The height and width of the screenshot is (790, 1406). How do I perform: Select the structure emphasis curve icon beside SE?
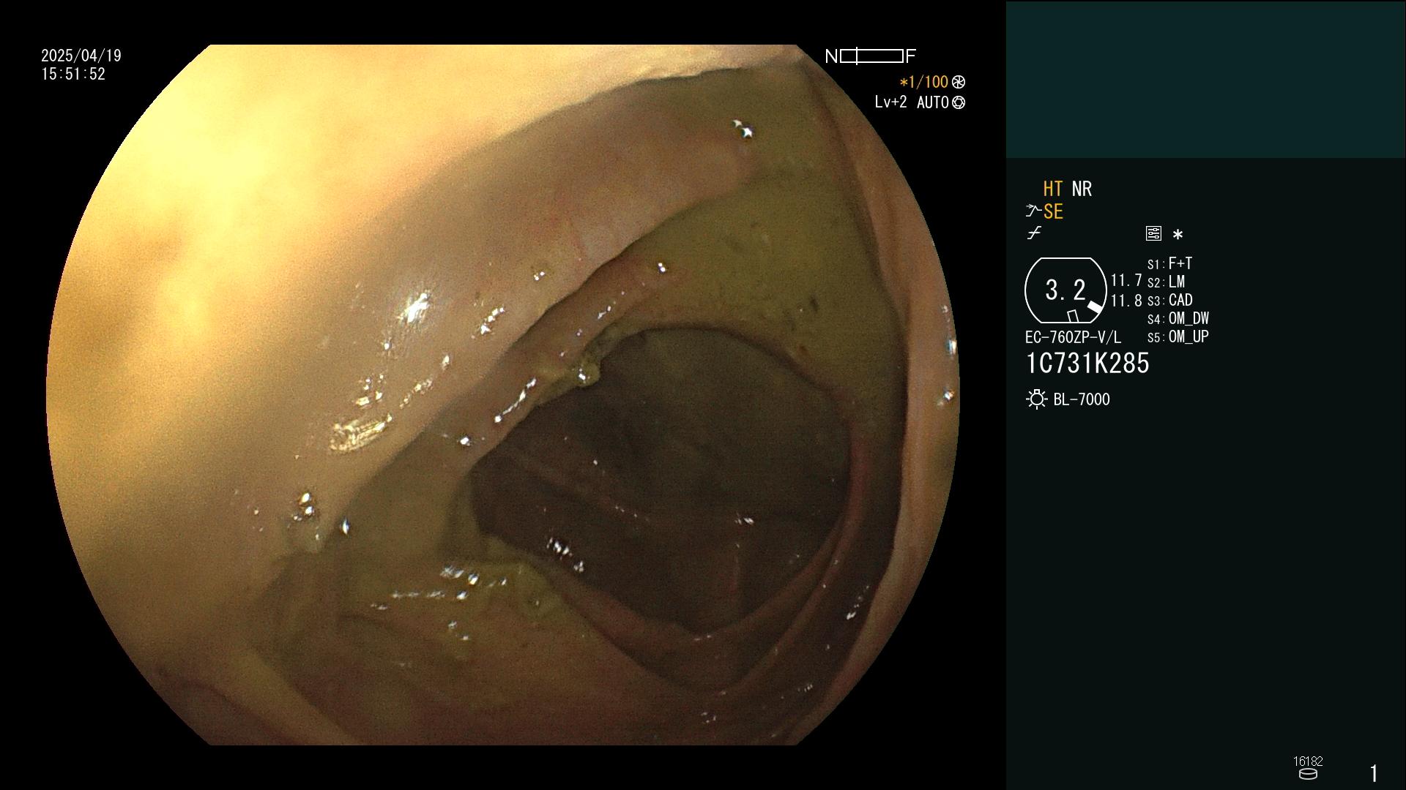coord(1033,211)
